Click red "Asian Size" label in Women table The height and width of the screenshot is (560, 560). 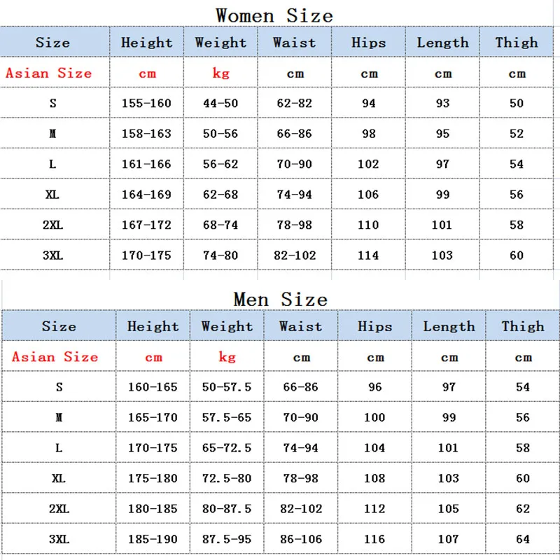click(x=49, y=73)
